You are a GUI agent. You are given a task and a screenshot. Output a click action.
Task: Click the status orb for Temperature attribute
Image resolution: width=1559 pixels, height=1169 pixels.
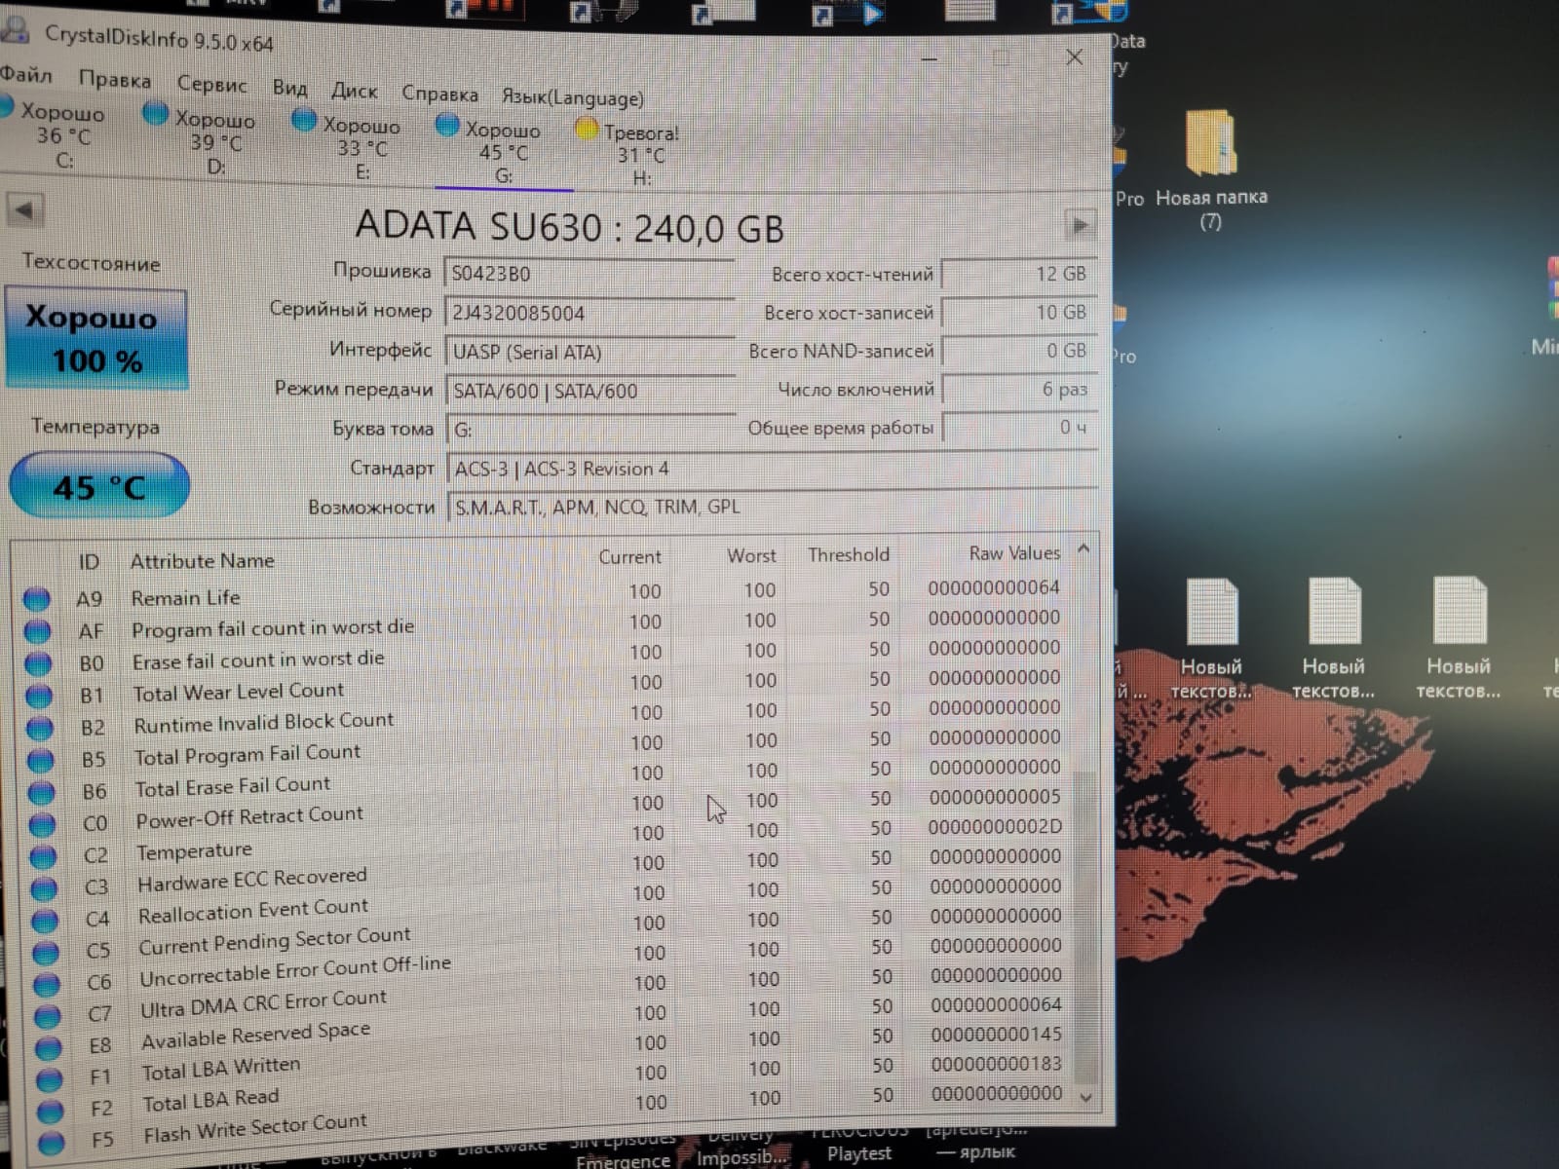44,856
